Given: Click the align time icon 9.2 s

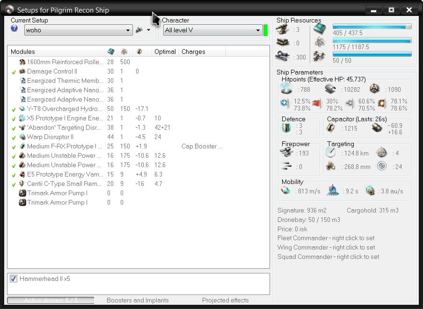Looking at the screenshot, I should point(333,190).
